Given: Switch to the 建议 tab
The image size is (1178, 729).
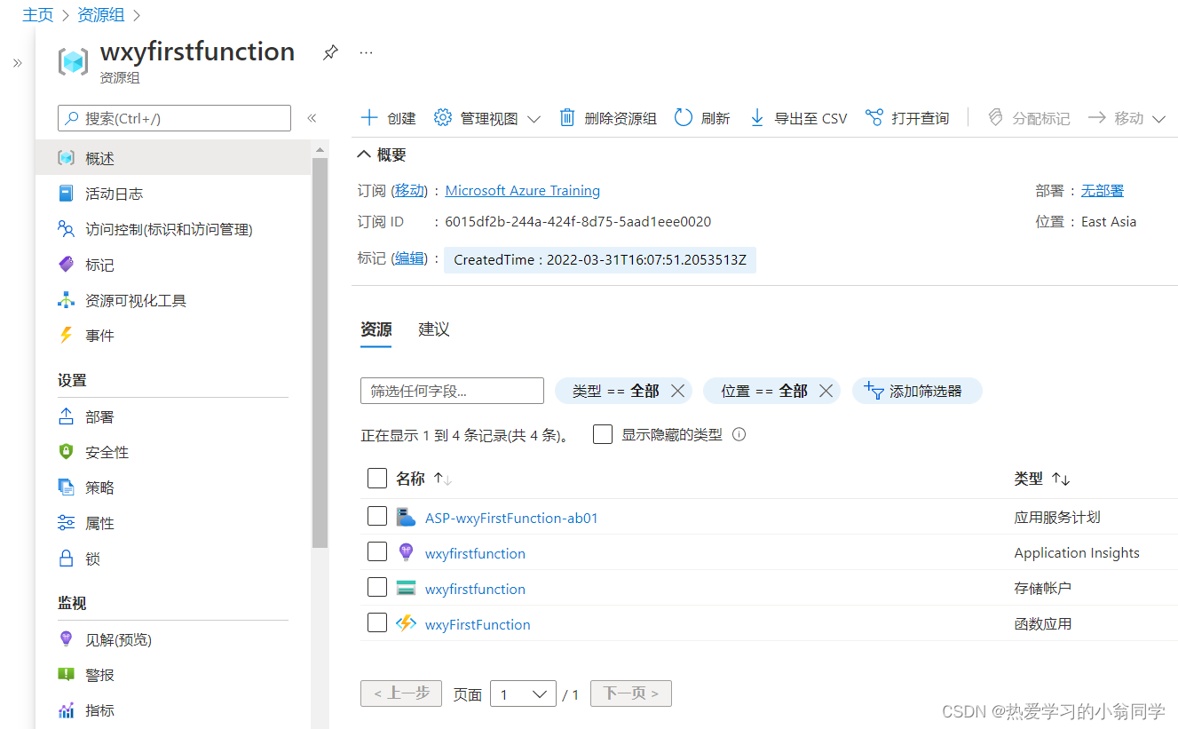Looking at the screenshot, I should click(x=434, y=329).
